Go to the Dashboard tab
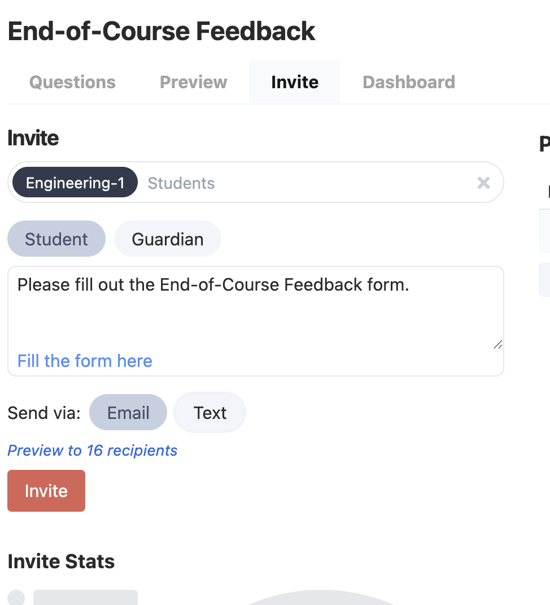Image resolution: width=550 pixels, height=605 pixels. point(409,82)
